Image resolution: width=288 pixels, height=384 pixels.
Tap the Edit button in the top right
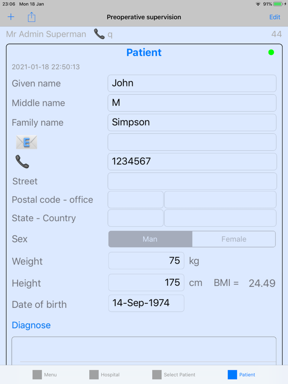click(274, 17)
